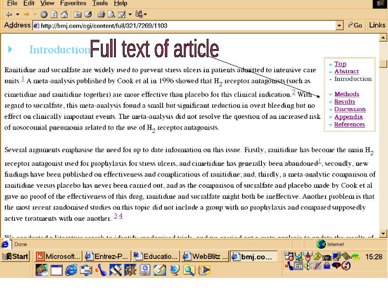The width and height of the screenshot is (388, 291).
Task: Jump to the References section
Action: [349, 124]
